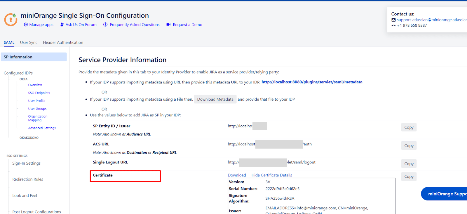The image size is (467, 214).
Task: Select the OKAKOKOKO identity provider
Action: point(29,138)
